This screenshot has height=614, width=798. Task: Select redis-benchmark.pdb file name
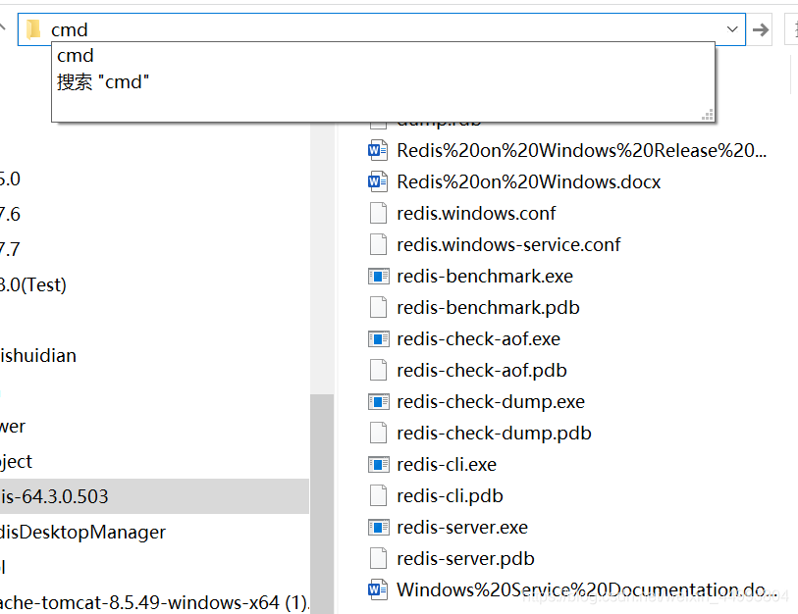click(x=488, y=307)
